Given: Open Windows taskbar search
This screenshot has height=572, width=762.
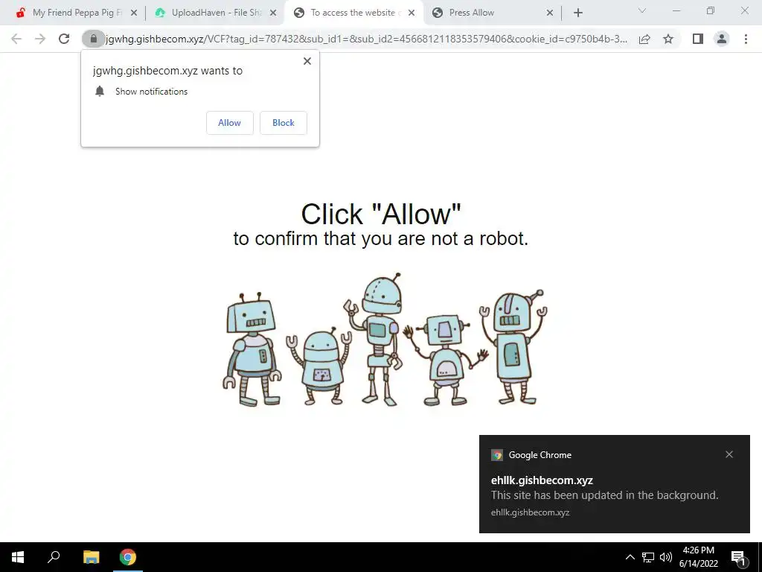Looking at the screenshot, I should (x=54, y=557).
